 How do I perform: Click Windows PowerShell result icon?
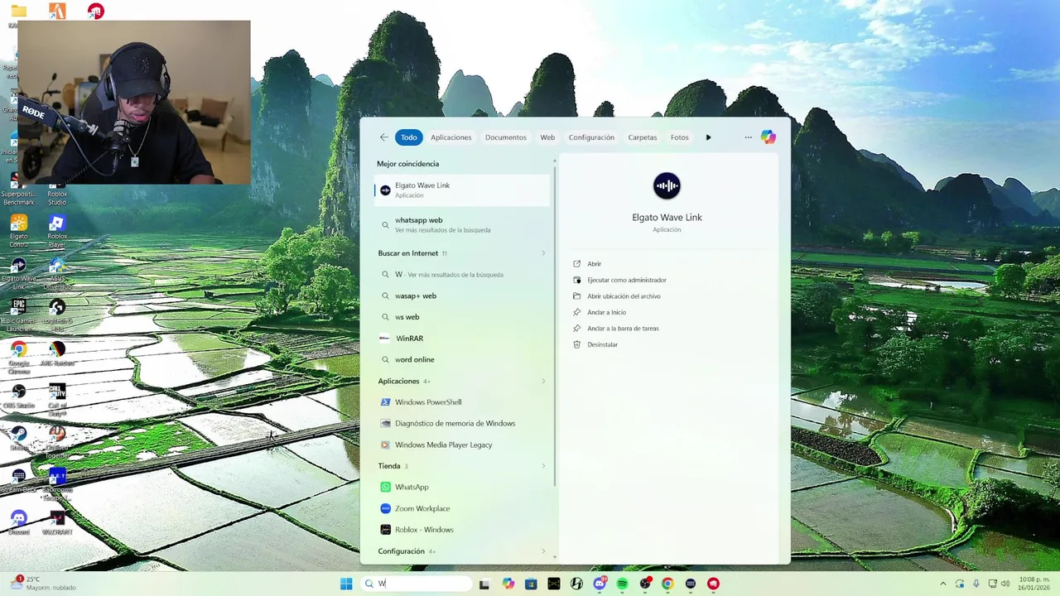tap(385, 402)
